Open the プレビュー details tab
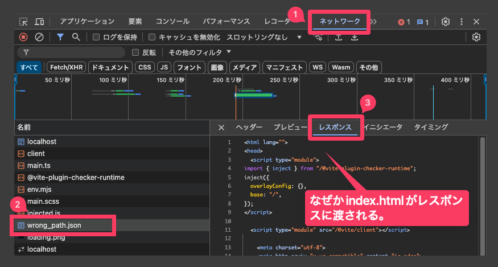This screenshot has width=498, height=267. [x=291, y=127]
